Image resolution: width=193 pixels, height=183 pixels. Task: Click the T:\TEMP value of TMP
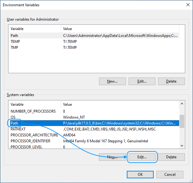70,47
